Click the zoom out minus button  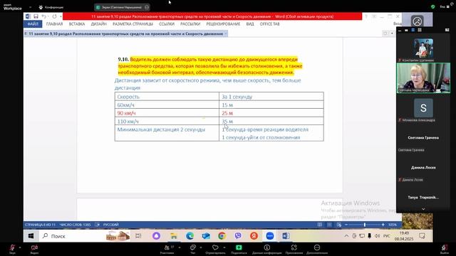pyautogui.click(x=346, y=225)
